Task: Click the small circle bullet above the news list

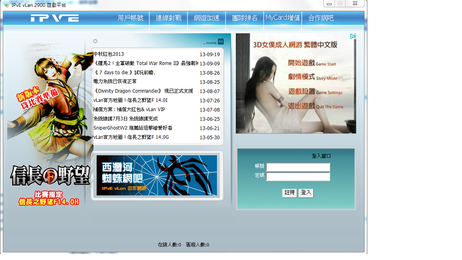Action: click(95, 41)
